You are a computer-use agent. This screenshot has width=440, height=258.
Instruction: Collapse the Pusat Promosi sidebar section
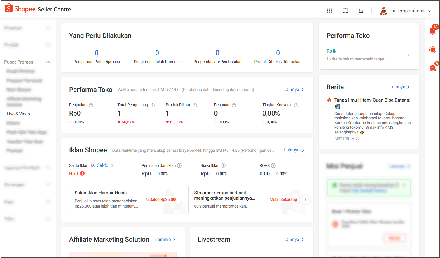pos(48,62)
